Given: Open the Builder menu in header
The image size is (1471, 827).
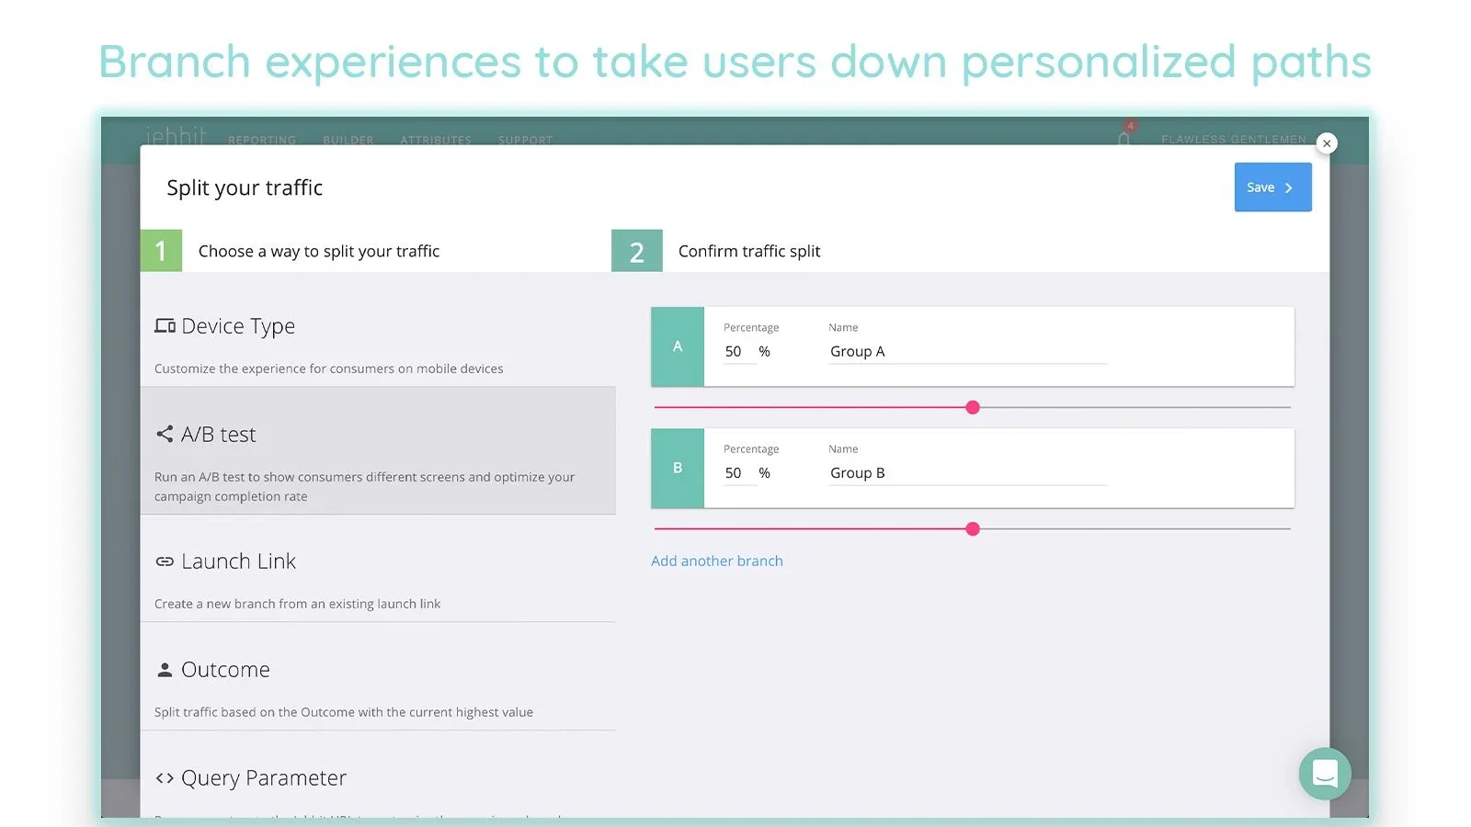Looking at the screenshot, I should pos(348,141).
